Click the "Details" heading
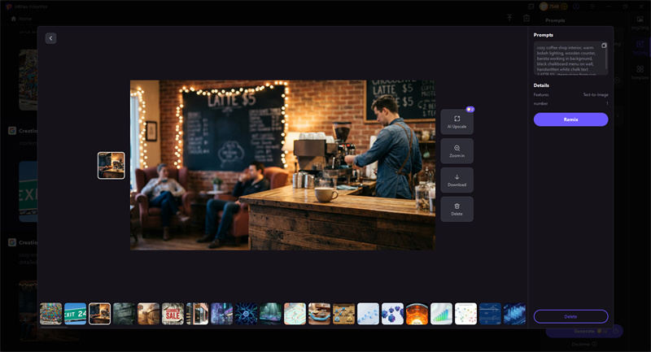The height and width of the screenshot is (352, 651). click(541, 85)
